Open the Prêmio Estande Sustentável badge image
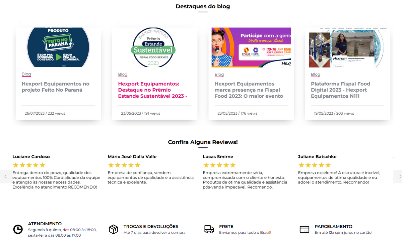Viewport: 402px width, 243px height. coord(154,47)
